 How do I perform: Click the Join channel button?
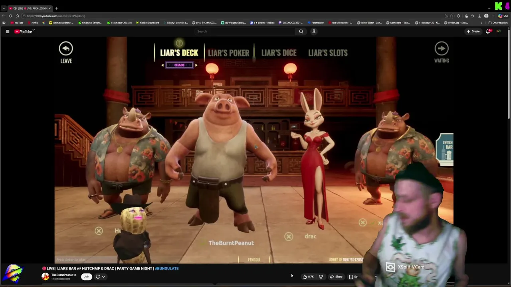coord(86,277)
